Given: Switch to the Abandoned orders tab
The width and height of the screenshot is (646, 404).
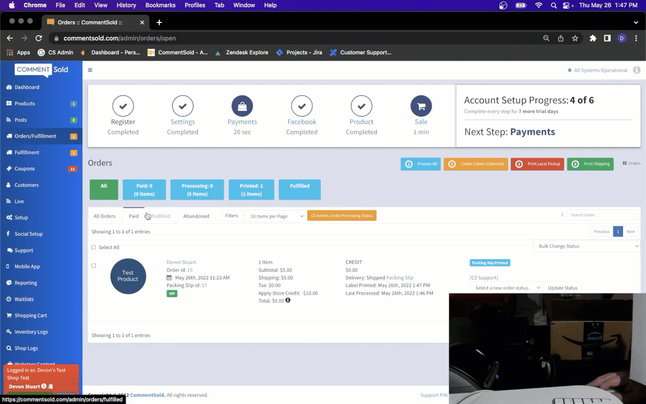Looking at the screenshot, I should [196, 216].
